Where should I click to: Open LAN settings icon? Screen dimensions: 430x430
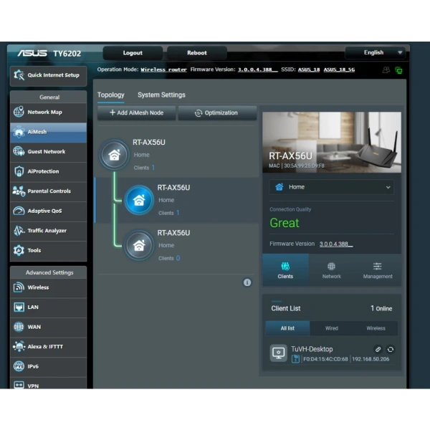pyautogui.click(x=19, y=307)
